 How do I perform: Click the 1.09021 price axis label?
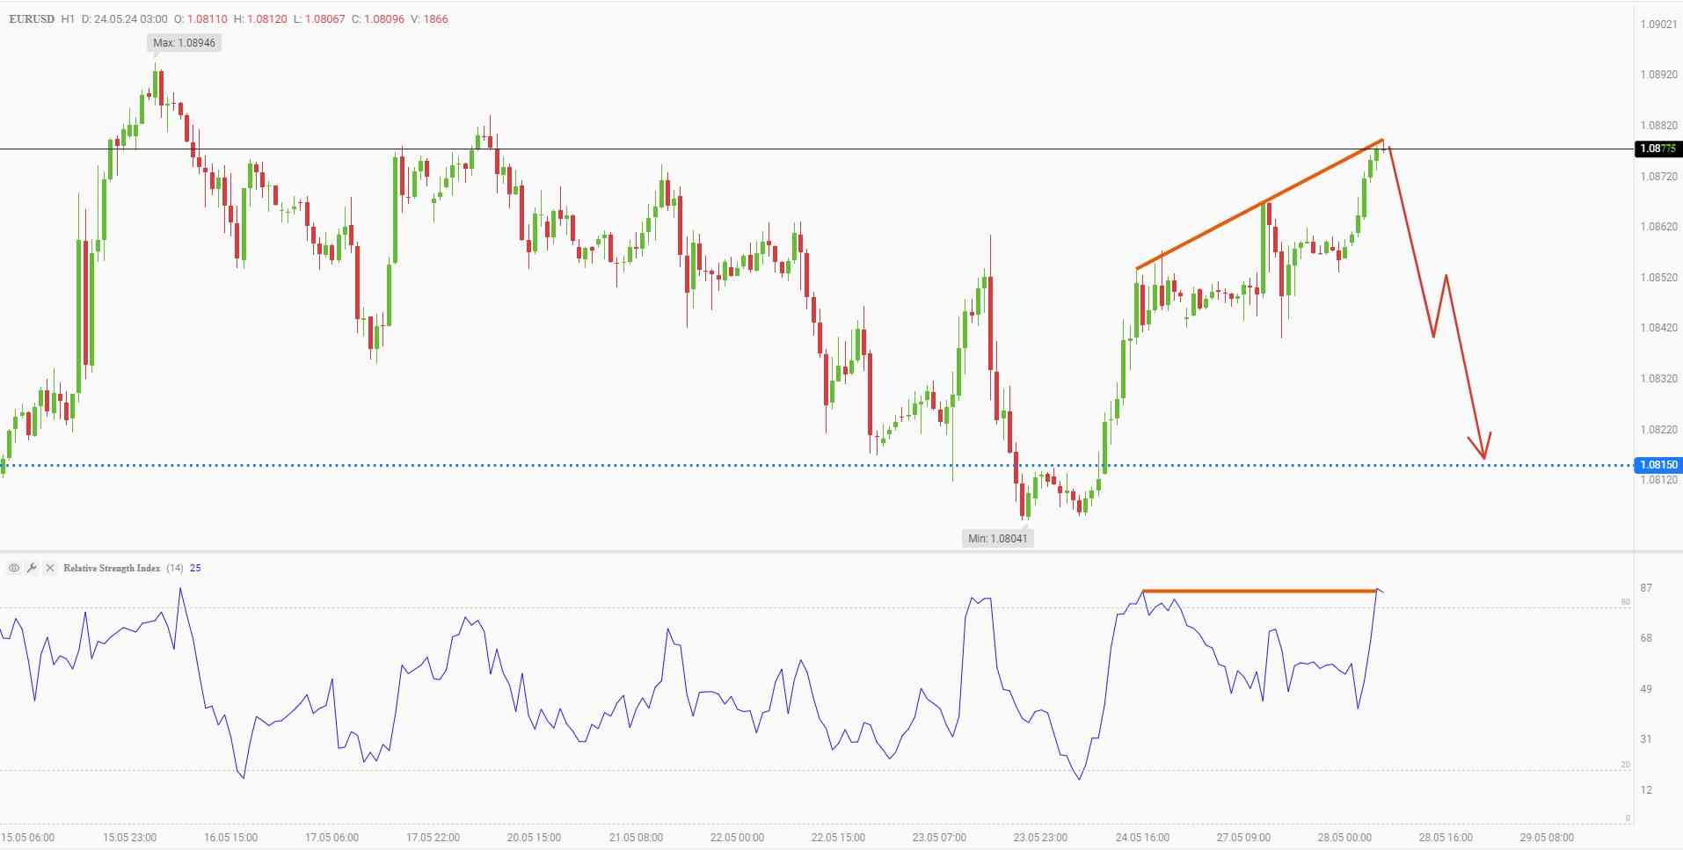tap(1658, 25)
